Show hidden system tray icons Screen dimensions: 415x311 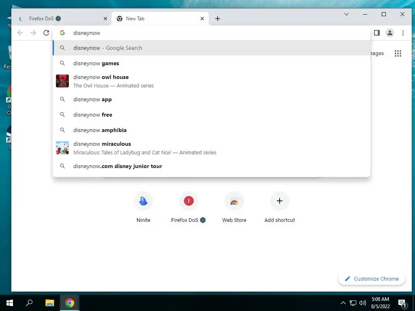point(343,303)
